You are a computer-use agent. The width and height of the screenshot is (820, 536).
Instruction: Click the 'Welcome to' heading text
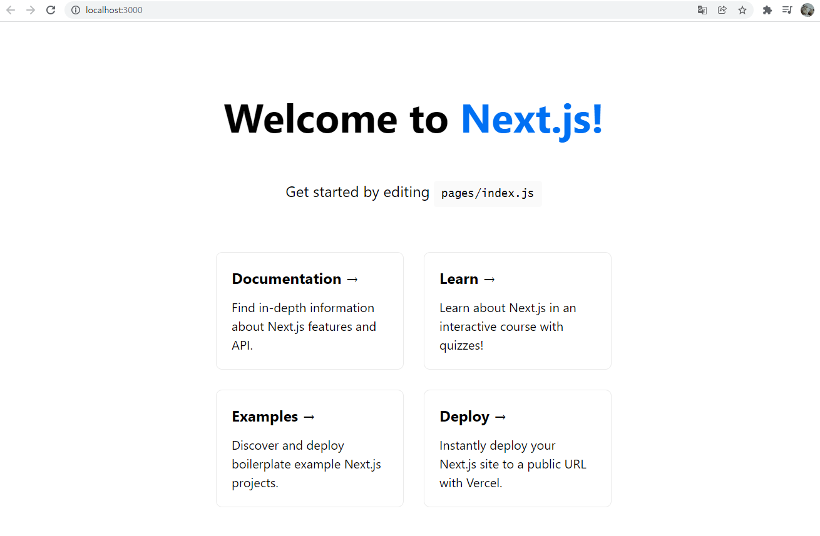(336, 118)
